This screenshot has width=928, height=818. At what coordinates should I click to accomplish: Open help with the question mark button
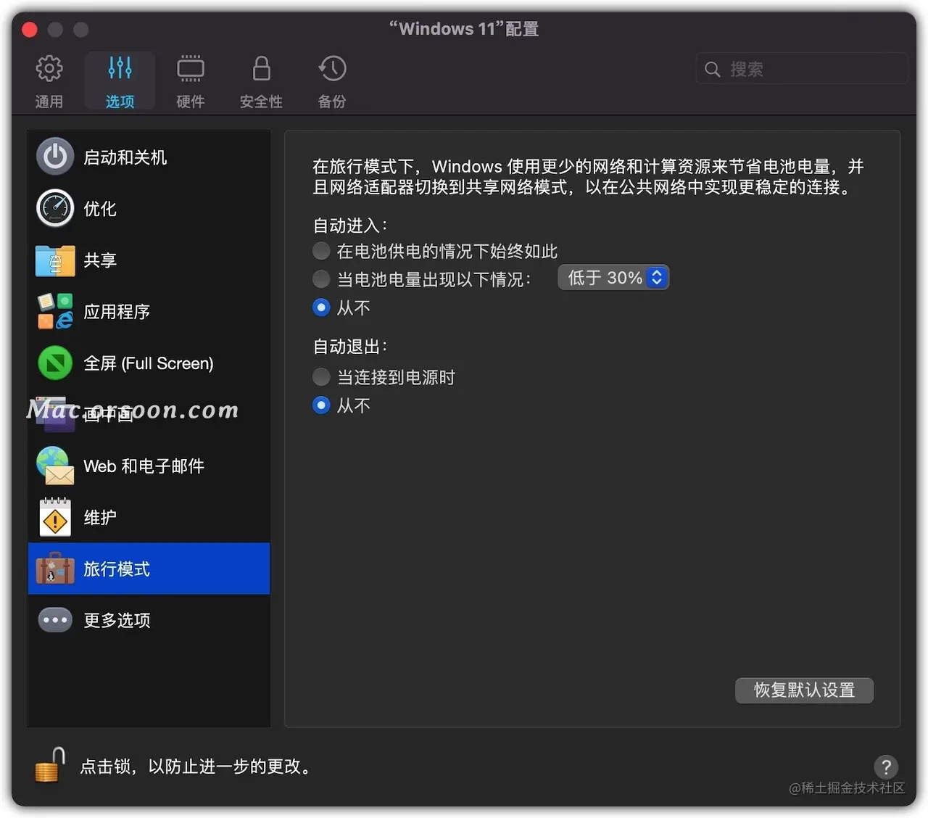(x=886, y=767)
